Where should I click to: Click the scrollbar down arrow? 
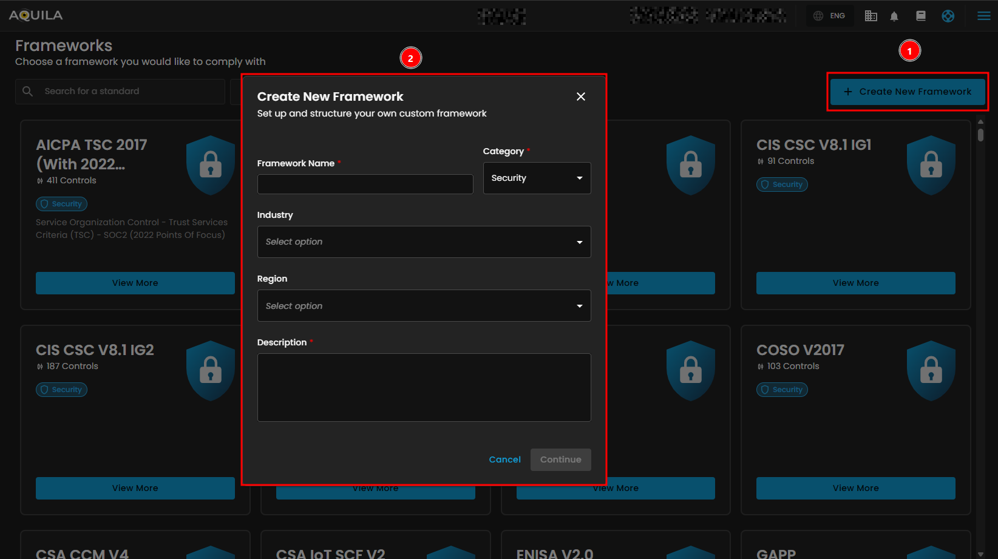980,554
